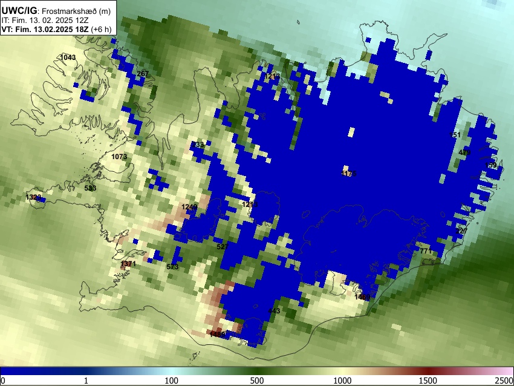Click the '1' tick label on the legend
Screen dimensions: 514x386
[x=86, y=381]
